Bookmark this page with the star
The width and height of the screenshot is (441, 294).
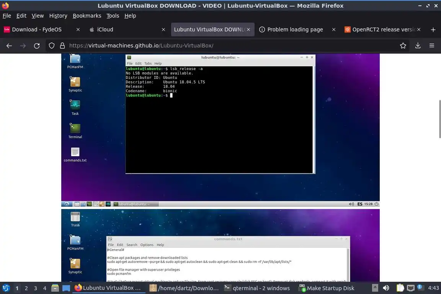click(403, 46)
